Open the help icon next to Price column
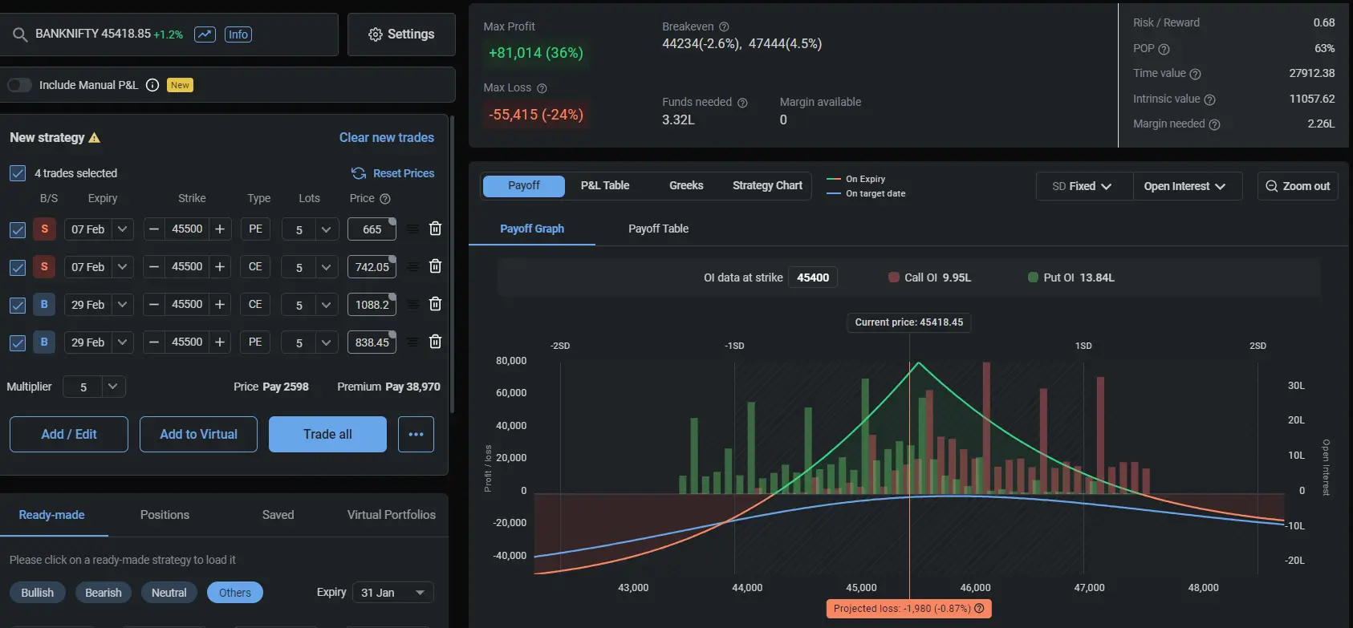This screenshot has width=1353, height=628. click(385, 199)
